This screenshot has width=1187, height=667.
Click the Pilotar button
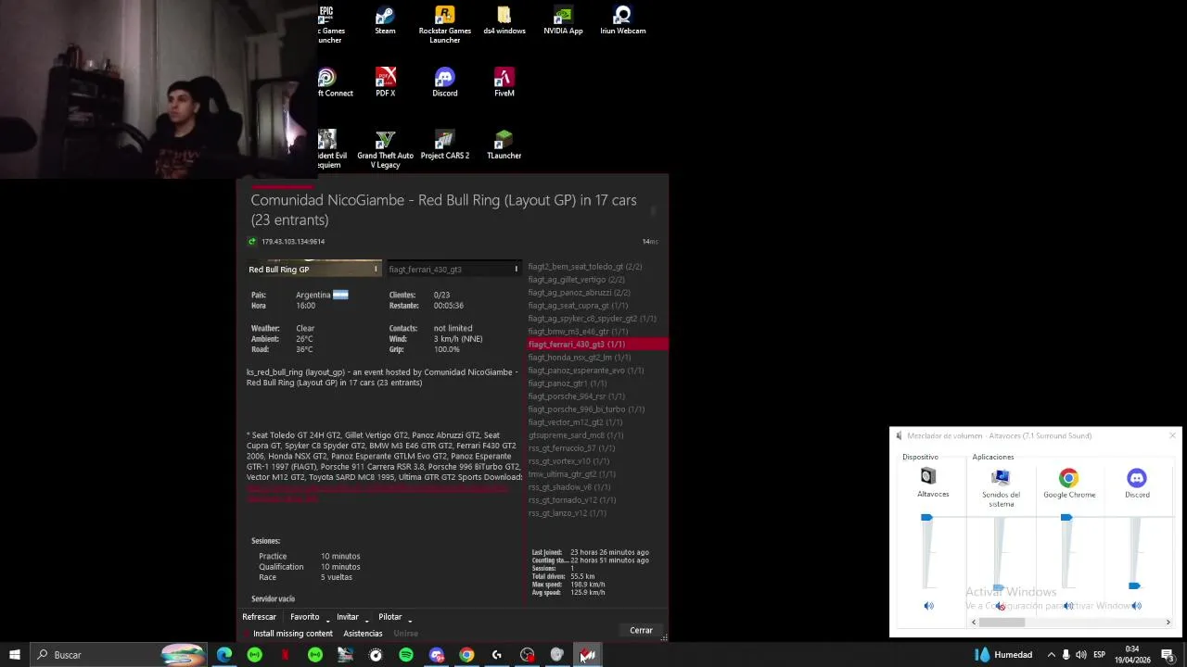click(389, 617)
